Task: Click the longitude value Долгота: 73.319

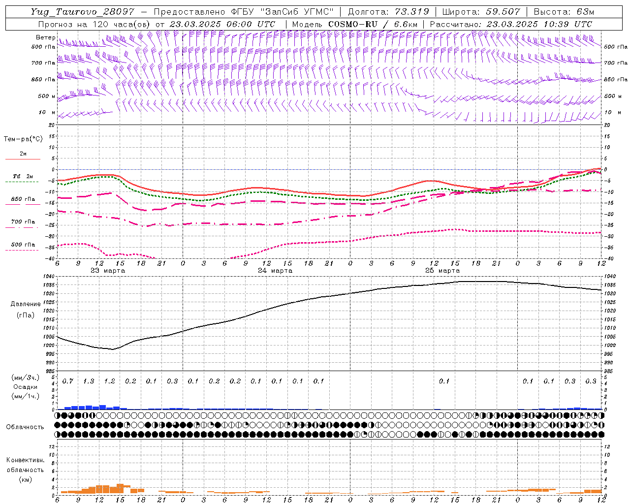Action: coord(388,12)
